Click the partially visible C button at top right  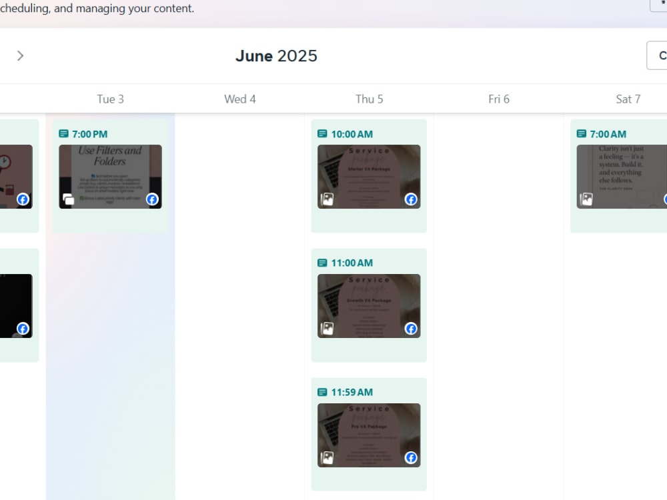657,55
